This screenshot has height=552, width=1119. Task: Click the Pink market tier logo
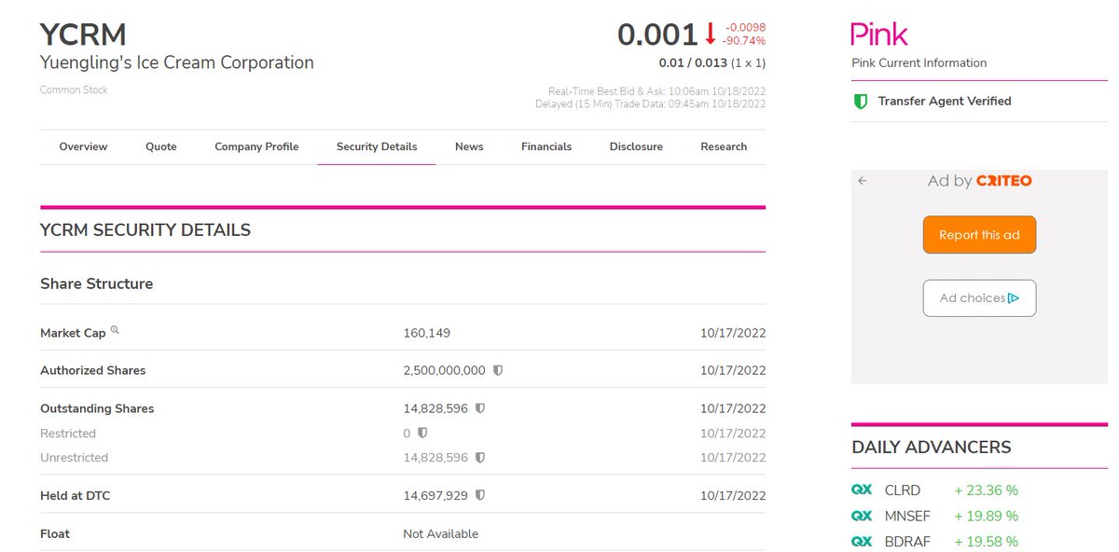[x=879, y=34]
